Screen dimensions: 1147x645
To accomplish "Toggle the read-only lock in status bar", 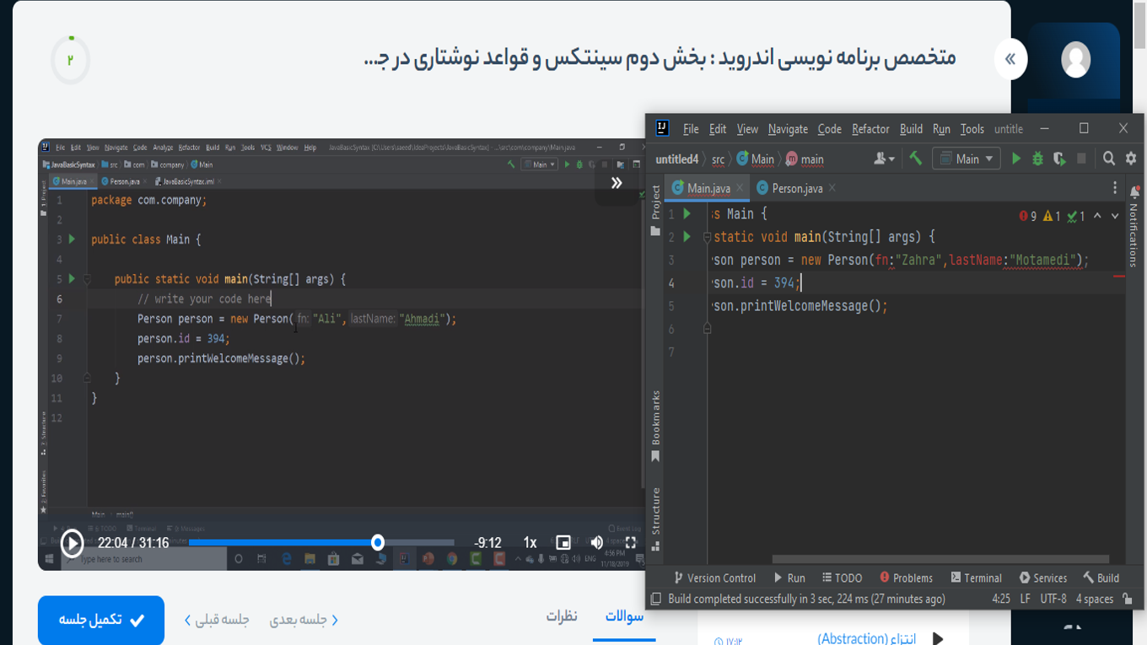I will (x=1128, y=599).
